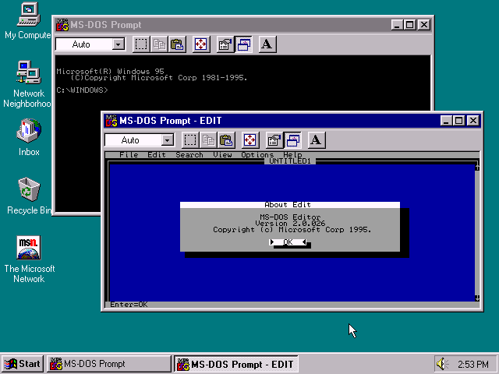Open Font settings in the C:\WINDOWS prompt toolbar
This screenshot has width=499, height=374.
click(x=267, y=44)
